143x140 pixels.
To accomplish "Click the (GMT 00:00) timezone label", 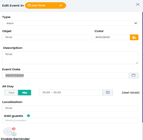I will (131, 93).
